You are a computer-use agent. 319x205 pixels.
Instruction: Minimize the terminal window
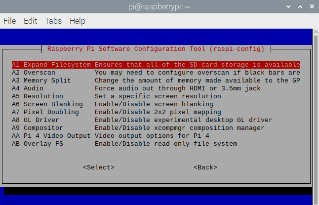[287, 7]
